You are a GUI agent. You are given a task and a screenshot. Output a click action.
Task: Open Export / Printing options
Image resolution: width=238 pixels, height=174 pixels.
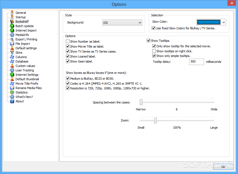point(26,39)
